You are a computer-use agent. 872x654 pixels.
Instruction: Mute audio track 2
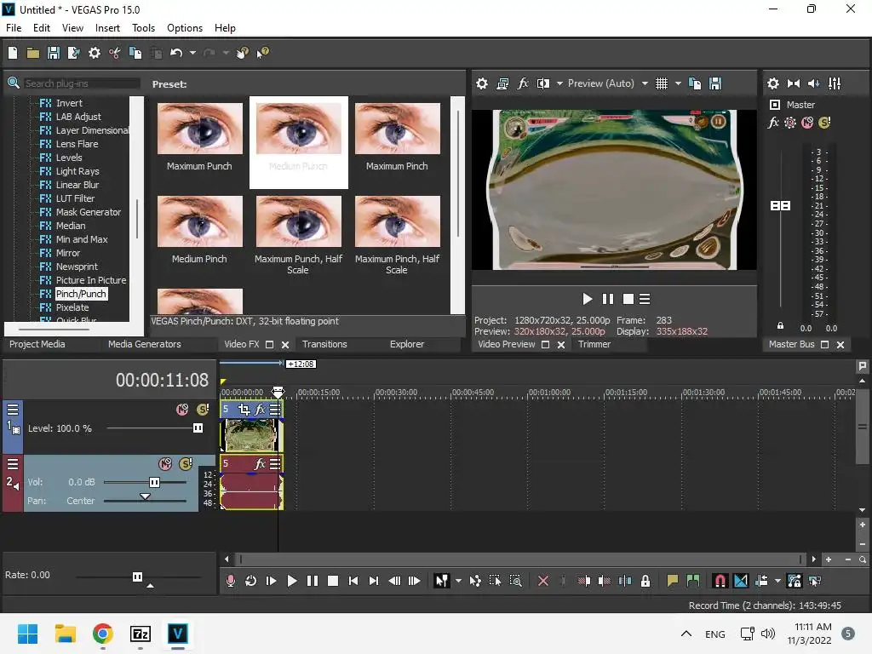(165, 463)
